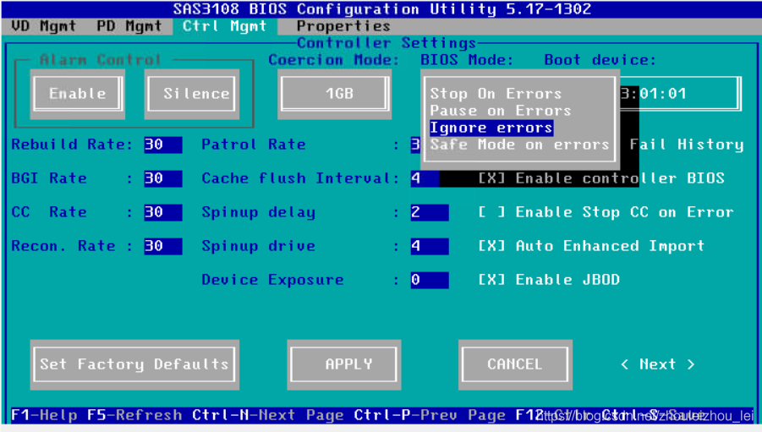
Task: Click the SAS3108 BIOS Configuration Utility title
Action: pos(381,8)
